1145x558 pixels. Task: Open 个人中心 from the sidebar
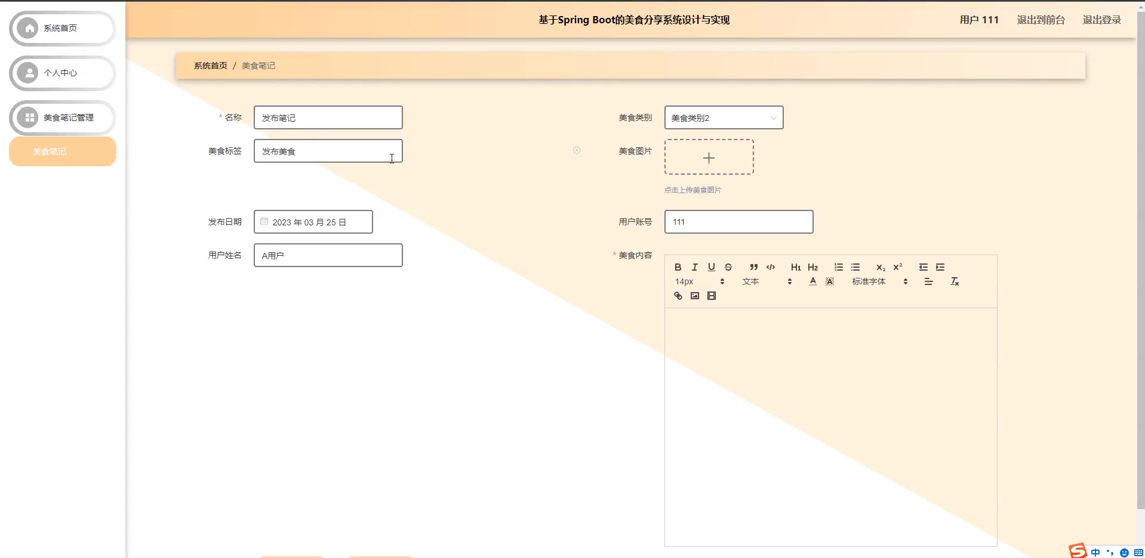[62, 73]
